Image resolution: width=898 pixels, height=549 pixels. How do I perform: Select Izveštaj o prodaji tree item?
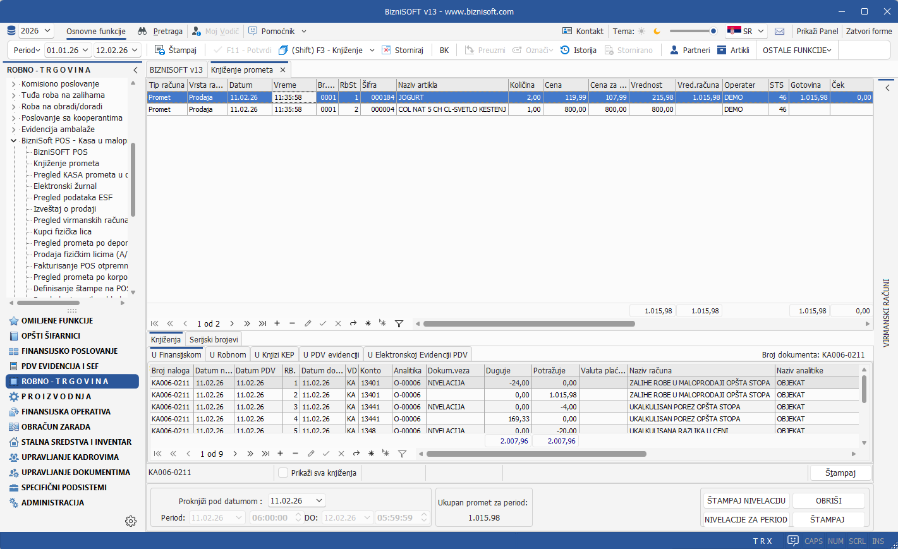coord(64,209)
